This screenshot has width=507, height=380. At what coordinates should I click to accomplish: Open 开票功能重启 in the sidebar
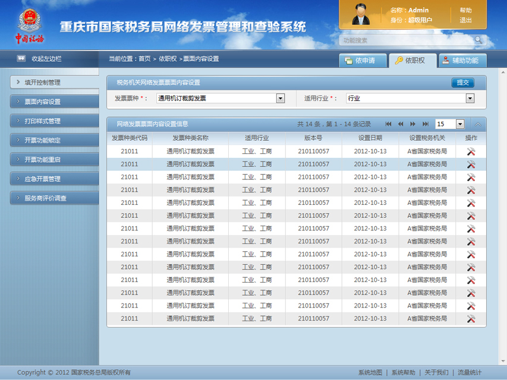point(55,159)
